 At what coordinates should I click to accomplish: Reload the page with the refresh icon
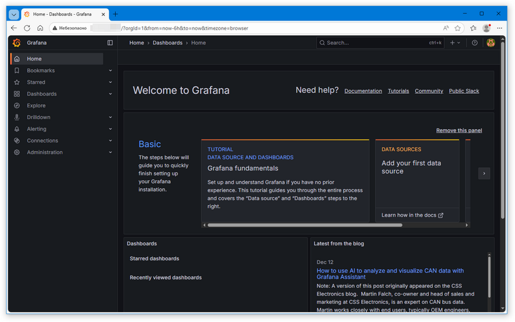(27, 28)
